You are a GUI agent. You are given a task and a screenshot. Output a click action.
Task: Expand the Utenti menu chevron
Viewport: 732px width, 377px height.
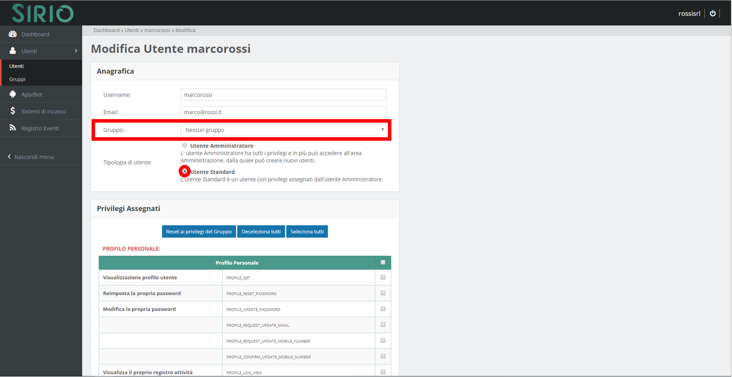pyautogui.click(x=76, y=51)
